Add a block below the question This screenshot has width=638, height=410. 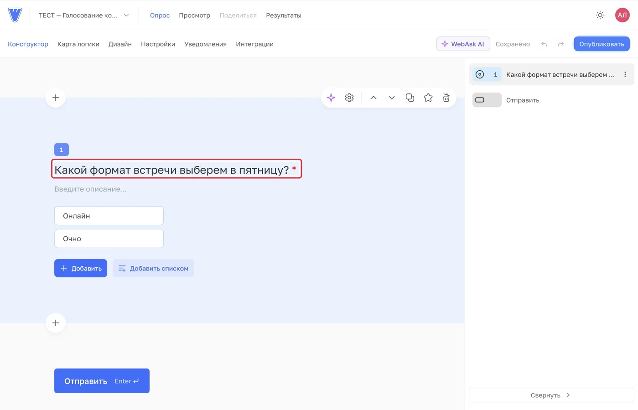pos(56,323)
